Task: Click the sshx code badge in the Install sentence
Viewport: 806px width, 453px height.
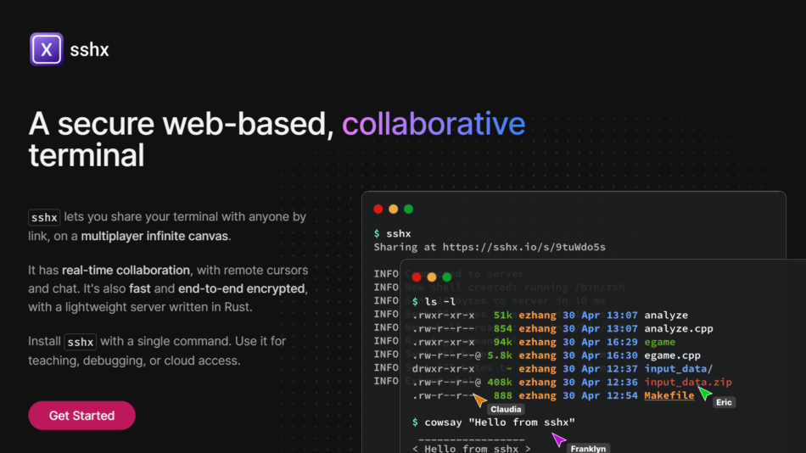Action: [81, 342]
